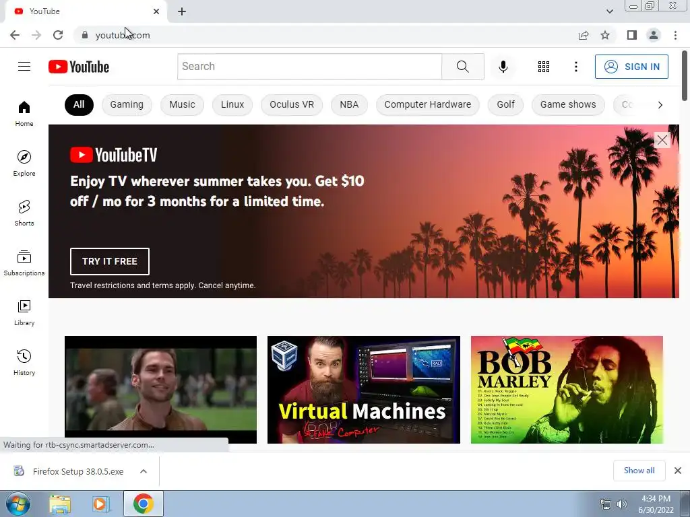The height and width of the screenshot is (517, 690).
Task: Bookmark this page with the star
Action: [x=605, y=35]
